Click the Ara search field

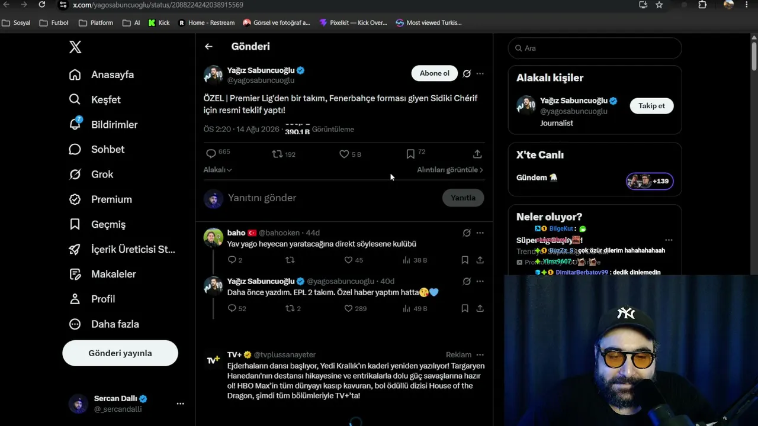(x=595, y=48)
